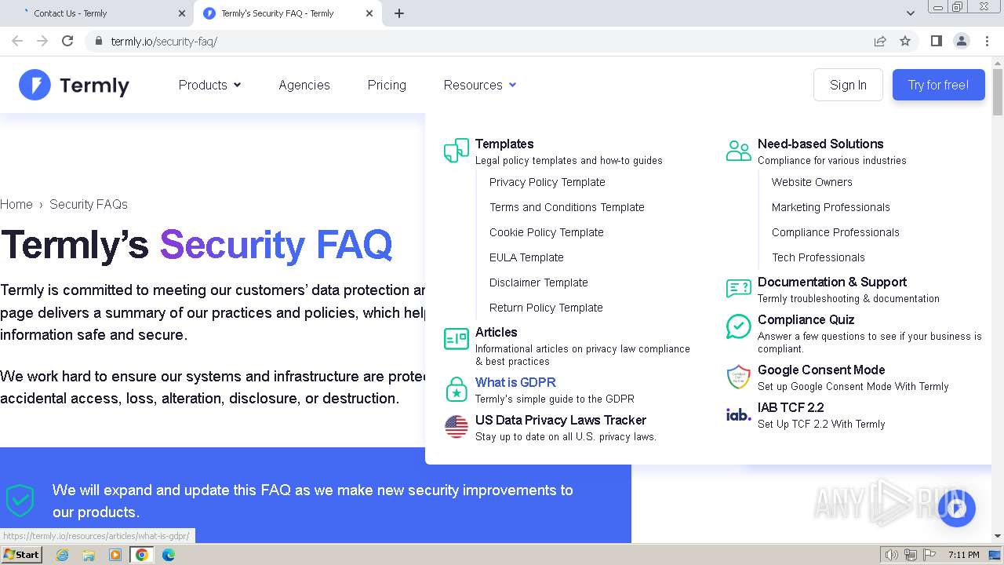Collapse the Resources dropdown menu
This screenshot has width=1004, height=565.
pos(479,85)
